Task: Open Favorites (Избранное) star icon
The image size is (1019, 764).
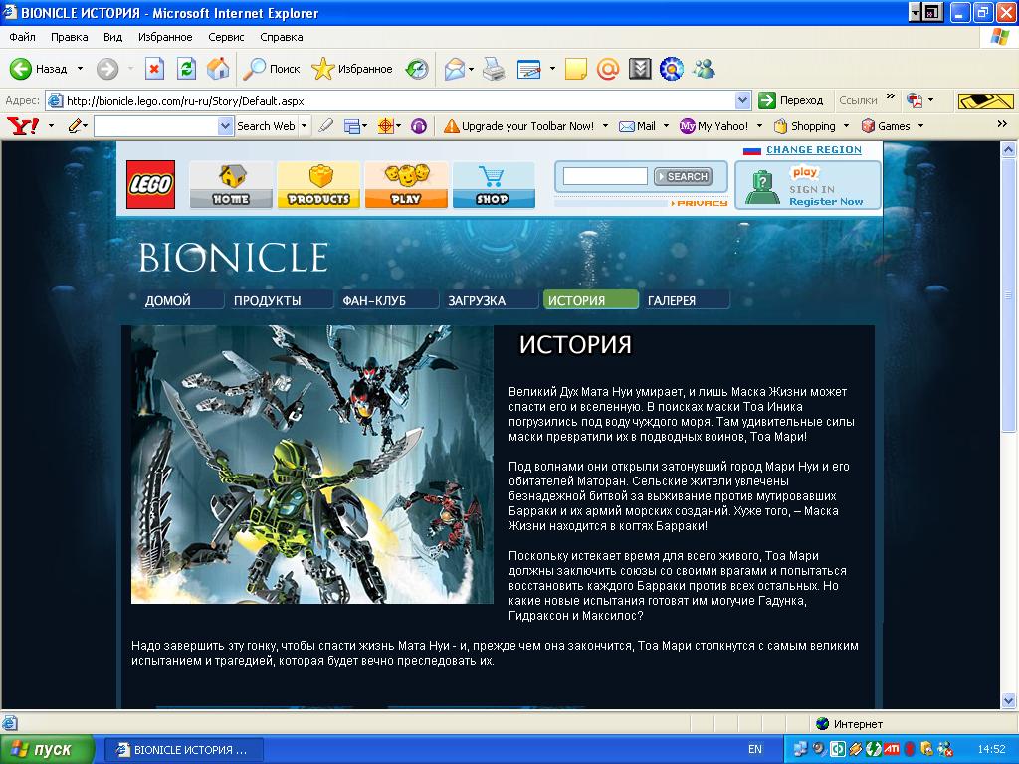Action: click(x=322, y=69)
